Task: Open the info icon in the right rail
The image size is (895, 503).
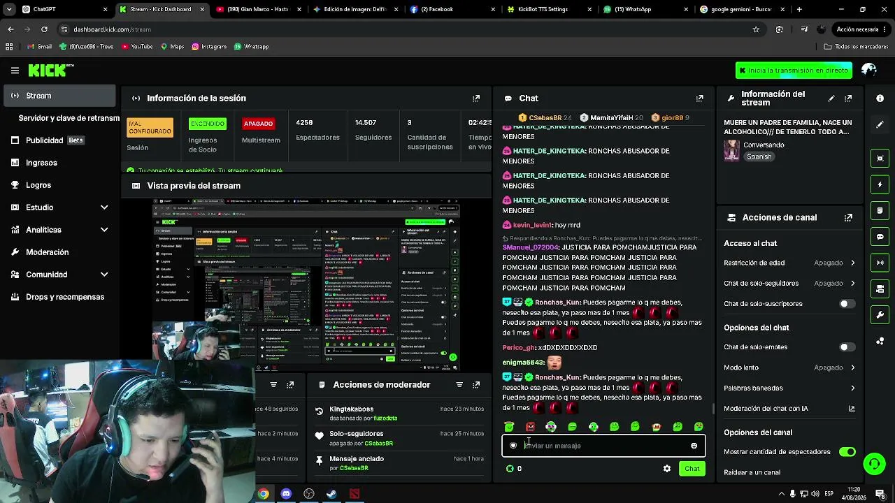Action: tap(880, 99)
